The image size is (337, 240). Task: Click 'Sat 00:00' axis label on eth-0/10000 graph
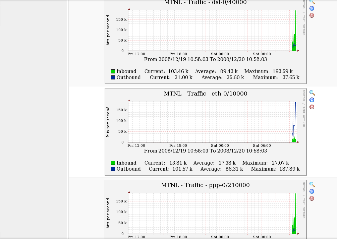tap(220, 145)
